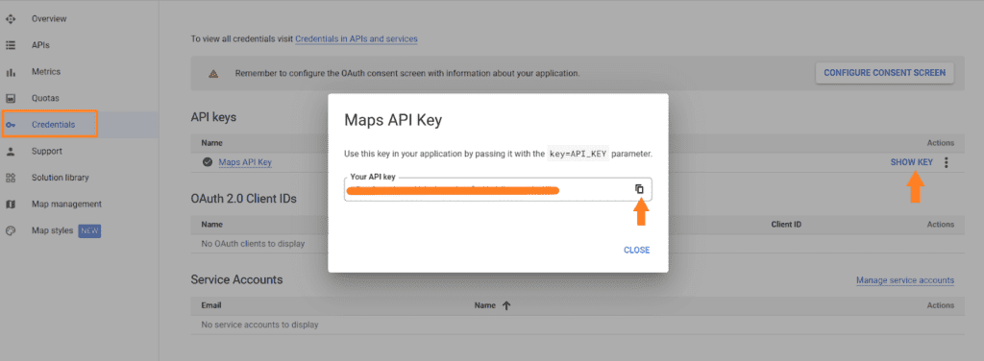Open the three-dot actions menu for Maps API Key

point(947,162)
